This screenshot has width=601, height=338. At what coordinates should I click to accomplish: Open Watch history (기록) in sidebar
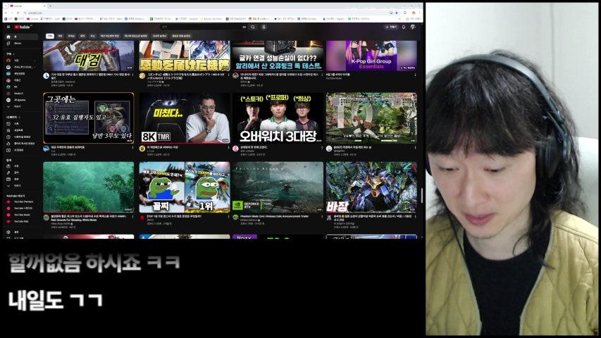21,124
